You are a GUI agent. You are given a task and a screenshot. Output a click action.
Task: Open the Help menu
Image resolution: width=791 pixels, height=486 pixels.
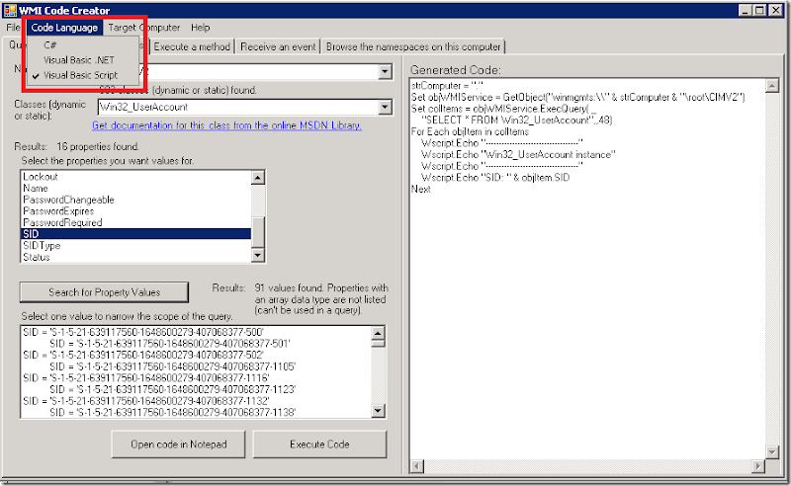pos(201,28)
